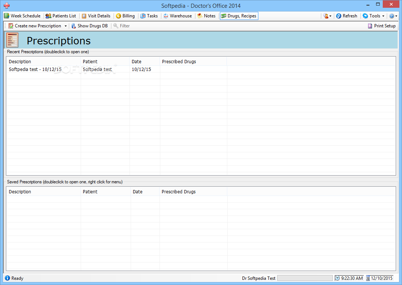Open Print Setup
The height and width of the screenshot is (285, 402).
(385, 26)
